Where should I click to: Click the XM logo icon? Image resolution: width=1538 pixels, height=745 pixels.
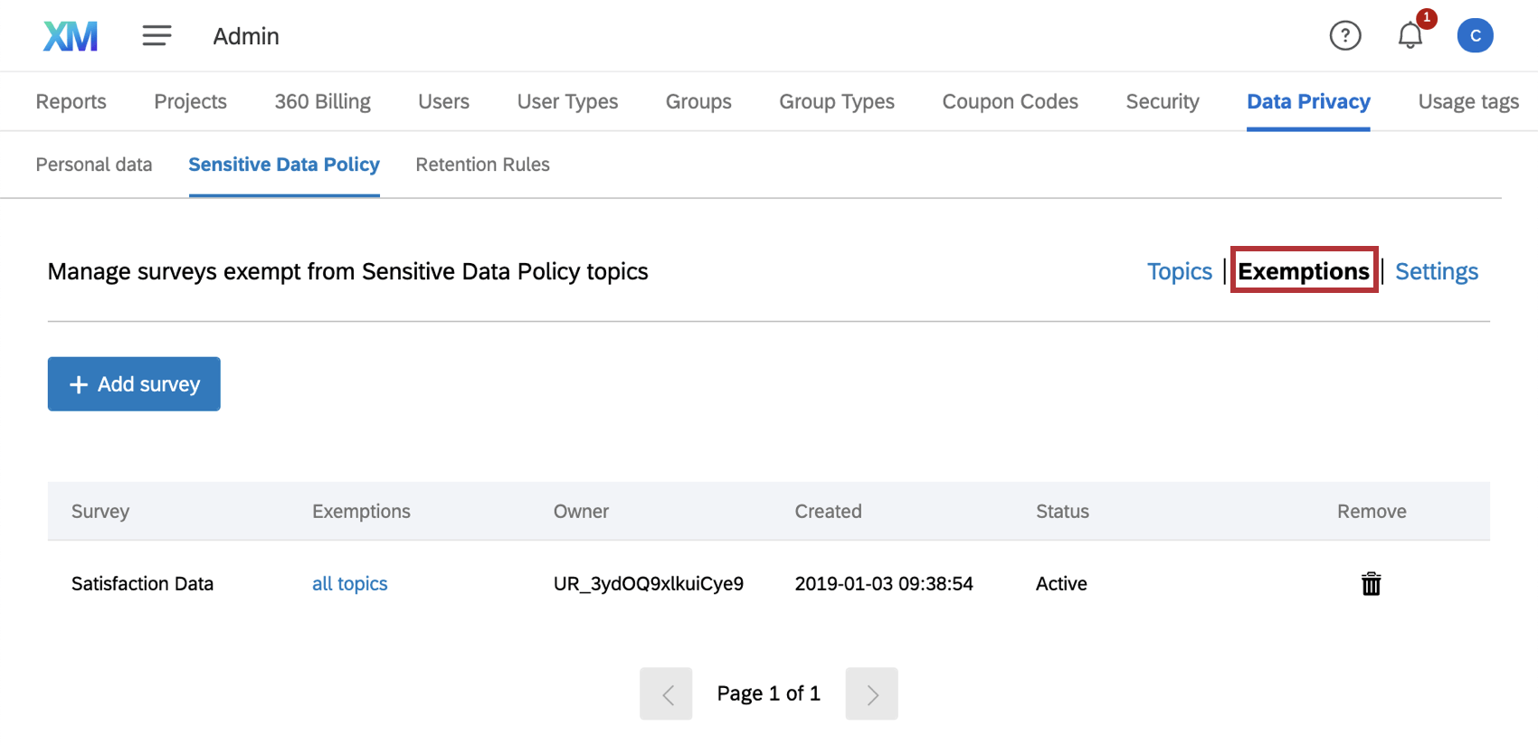pos(71,36)
